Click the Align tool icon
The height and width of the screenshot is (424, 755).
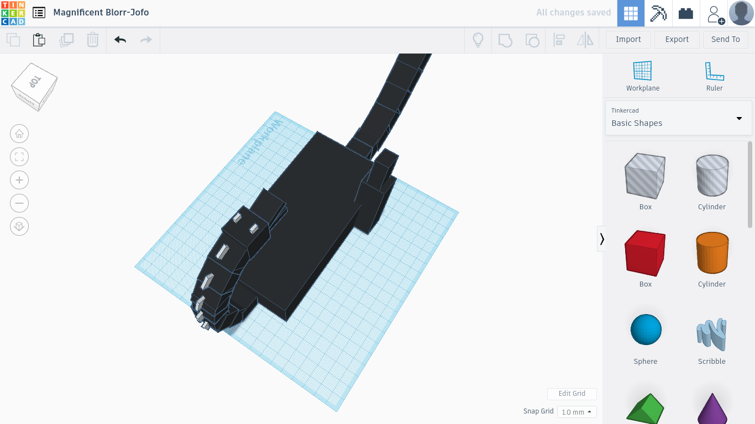pos(559,40)
